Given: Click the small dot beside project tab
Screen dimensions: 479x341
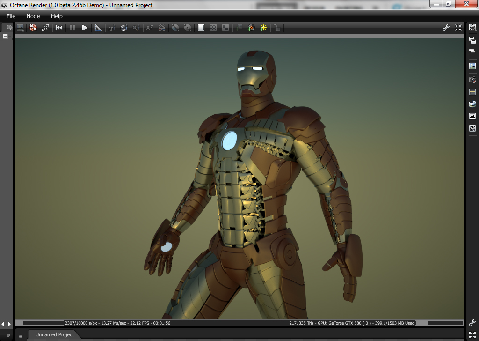Looking at the screenshot, I should pos(21,336).
